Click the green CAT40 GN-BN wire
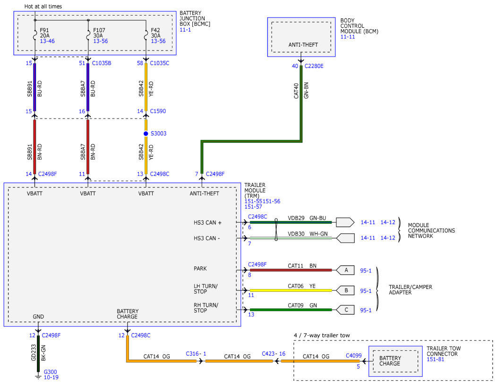The image size is (496, 383). pyautogui.click(x=301, y=104)
